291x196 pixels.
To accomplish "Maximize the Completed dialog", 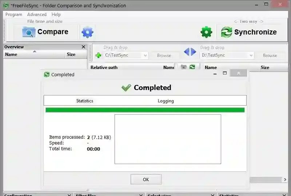I will pyautogui.click(x=225, y=73).
